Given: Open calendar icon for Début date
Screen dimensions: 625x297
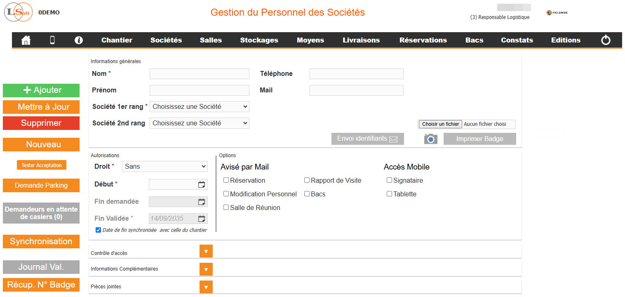Looking at the screenshot, I should [202, 184].
